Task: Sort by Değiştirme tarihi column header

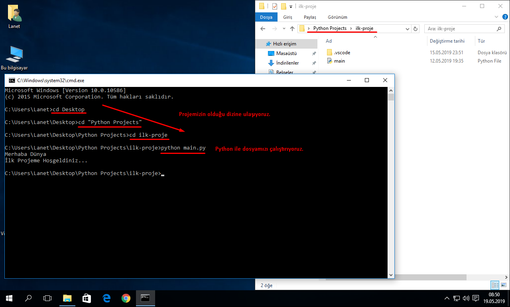Action: 447,41
